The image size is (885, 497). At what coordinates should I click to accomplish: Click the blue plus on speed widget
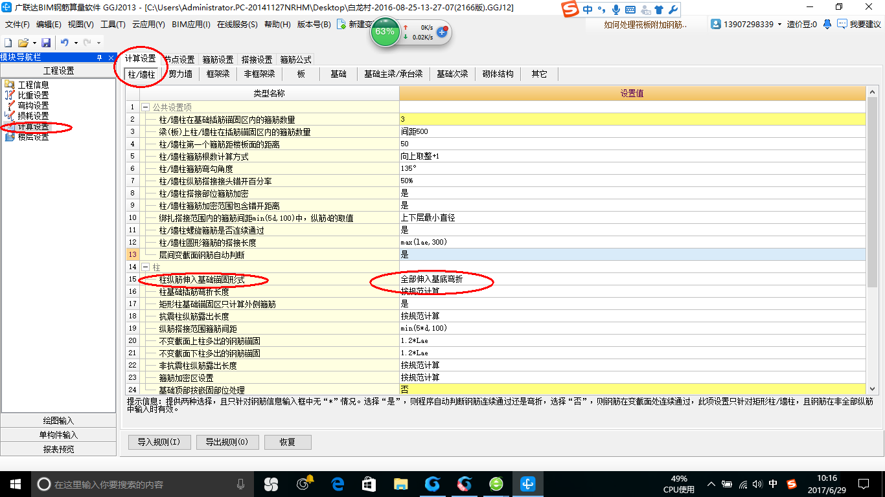442,31
